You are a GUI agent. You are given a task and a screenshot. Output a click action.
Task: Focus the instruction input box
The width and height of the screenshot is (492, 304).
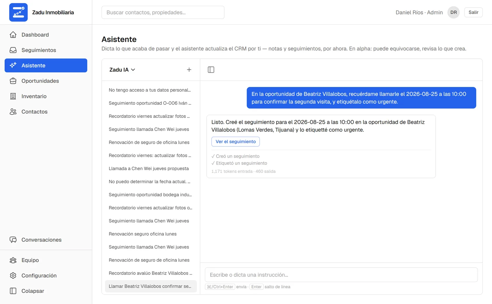tap(341, 275)
